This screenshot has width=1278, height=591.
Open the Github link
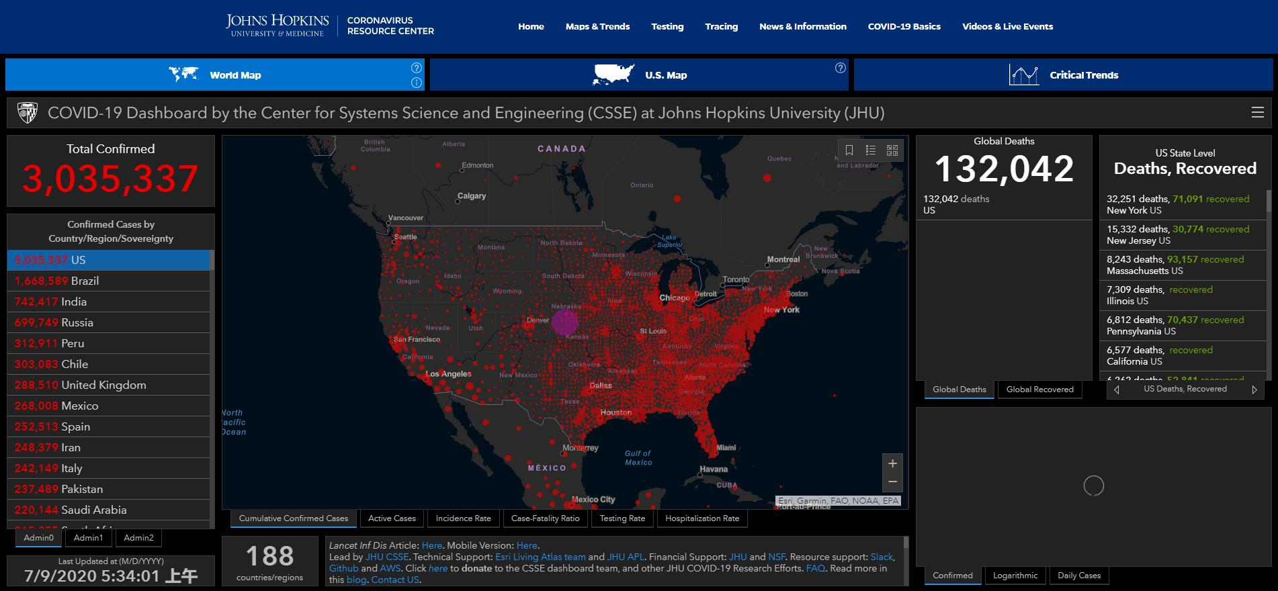[x=344, y=568]
